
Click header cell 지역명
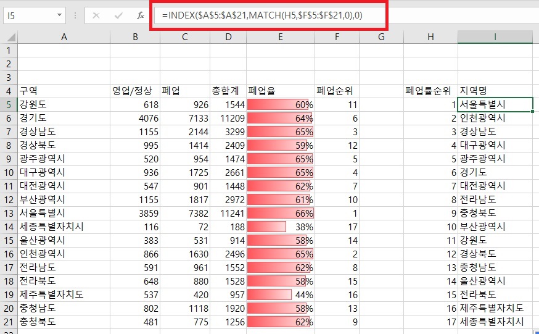[495, 91]
